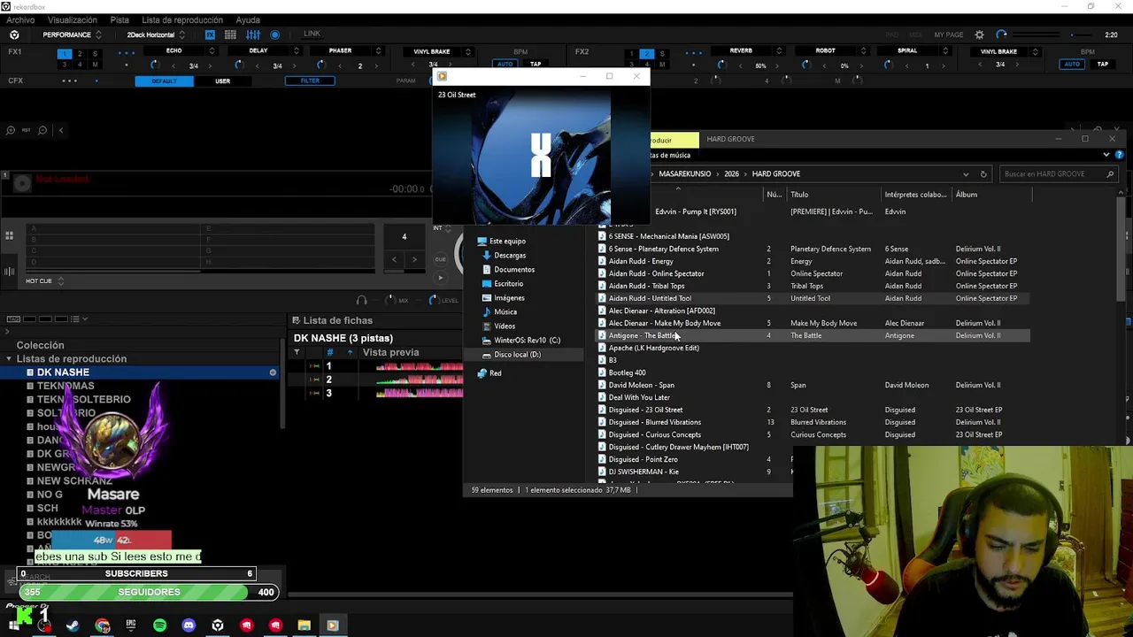The width and height of the screenshot is (1133, 637).
Task: Open the 2Deck Horizontal layout dropdown
Action: 156,35
